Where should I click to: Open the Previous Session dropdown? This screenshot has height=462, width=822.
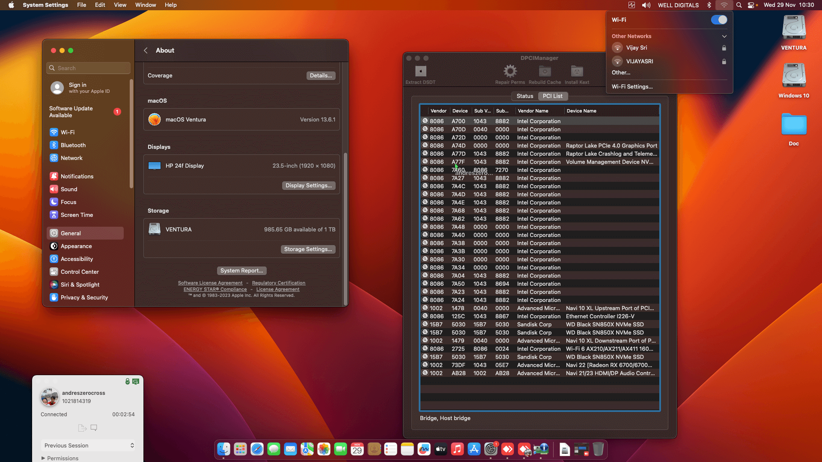(88, 445)
